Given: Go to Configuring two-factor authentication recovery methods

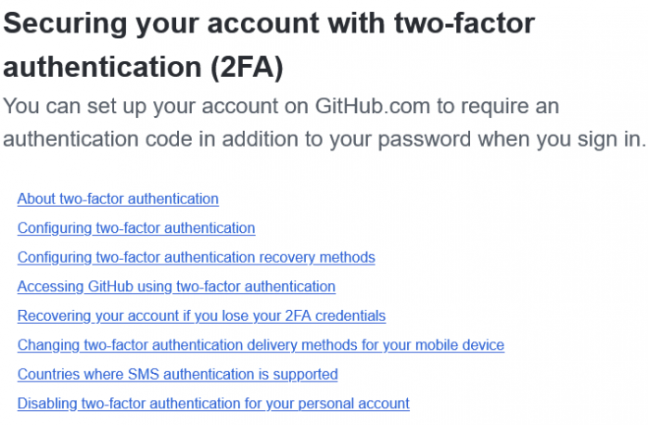Looking at the screenshot, I should (196, 257).
